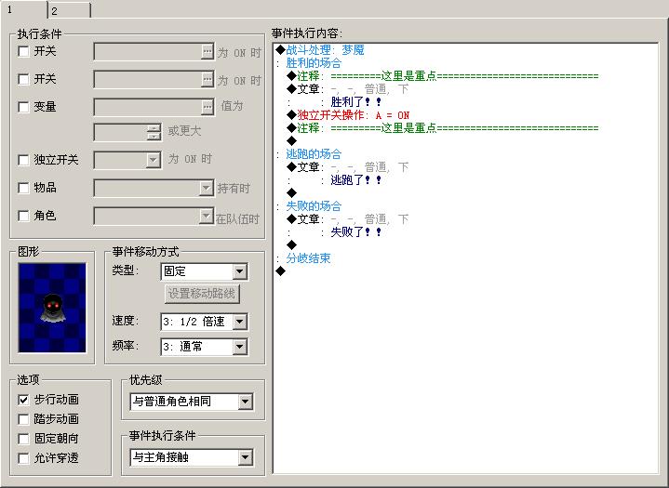669x488 pixels.
Task: Select the 逃跑了!! message line
Action: [355, 180]
